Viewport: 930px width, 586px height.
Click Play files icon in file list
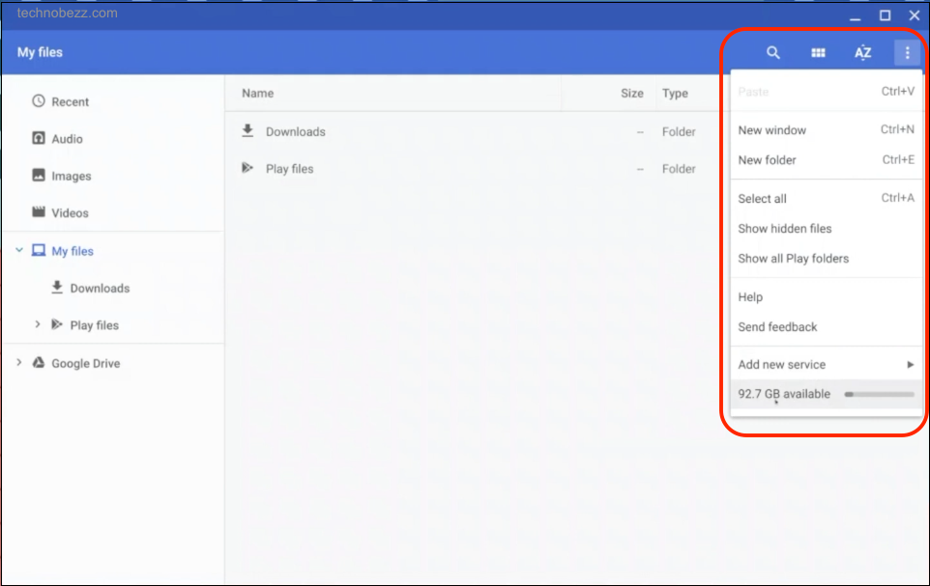(x=247, y=168)
